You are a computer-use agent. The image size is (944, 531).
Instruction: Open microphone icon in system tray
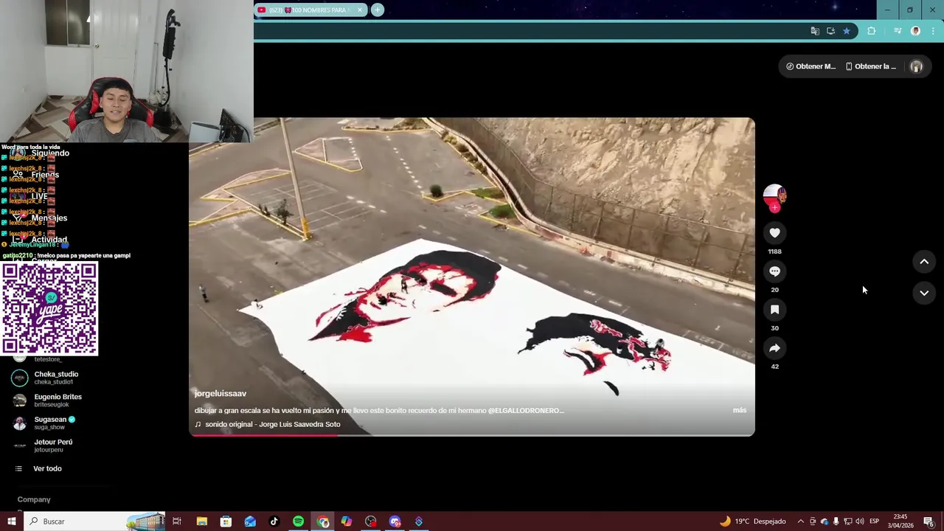tap(836, 521)
